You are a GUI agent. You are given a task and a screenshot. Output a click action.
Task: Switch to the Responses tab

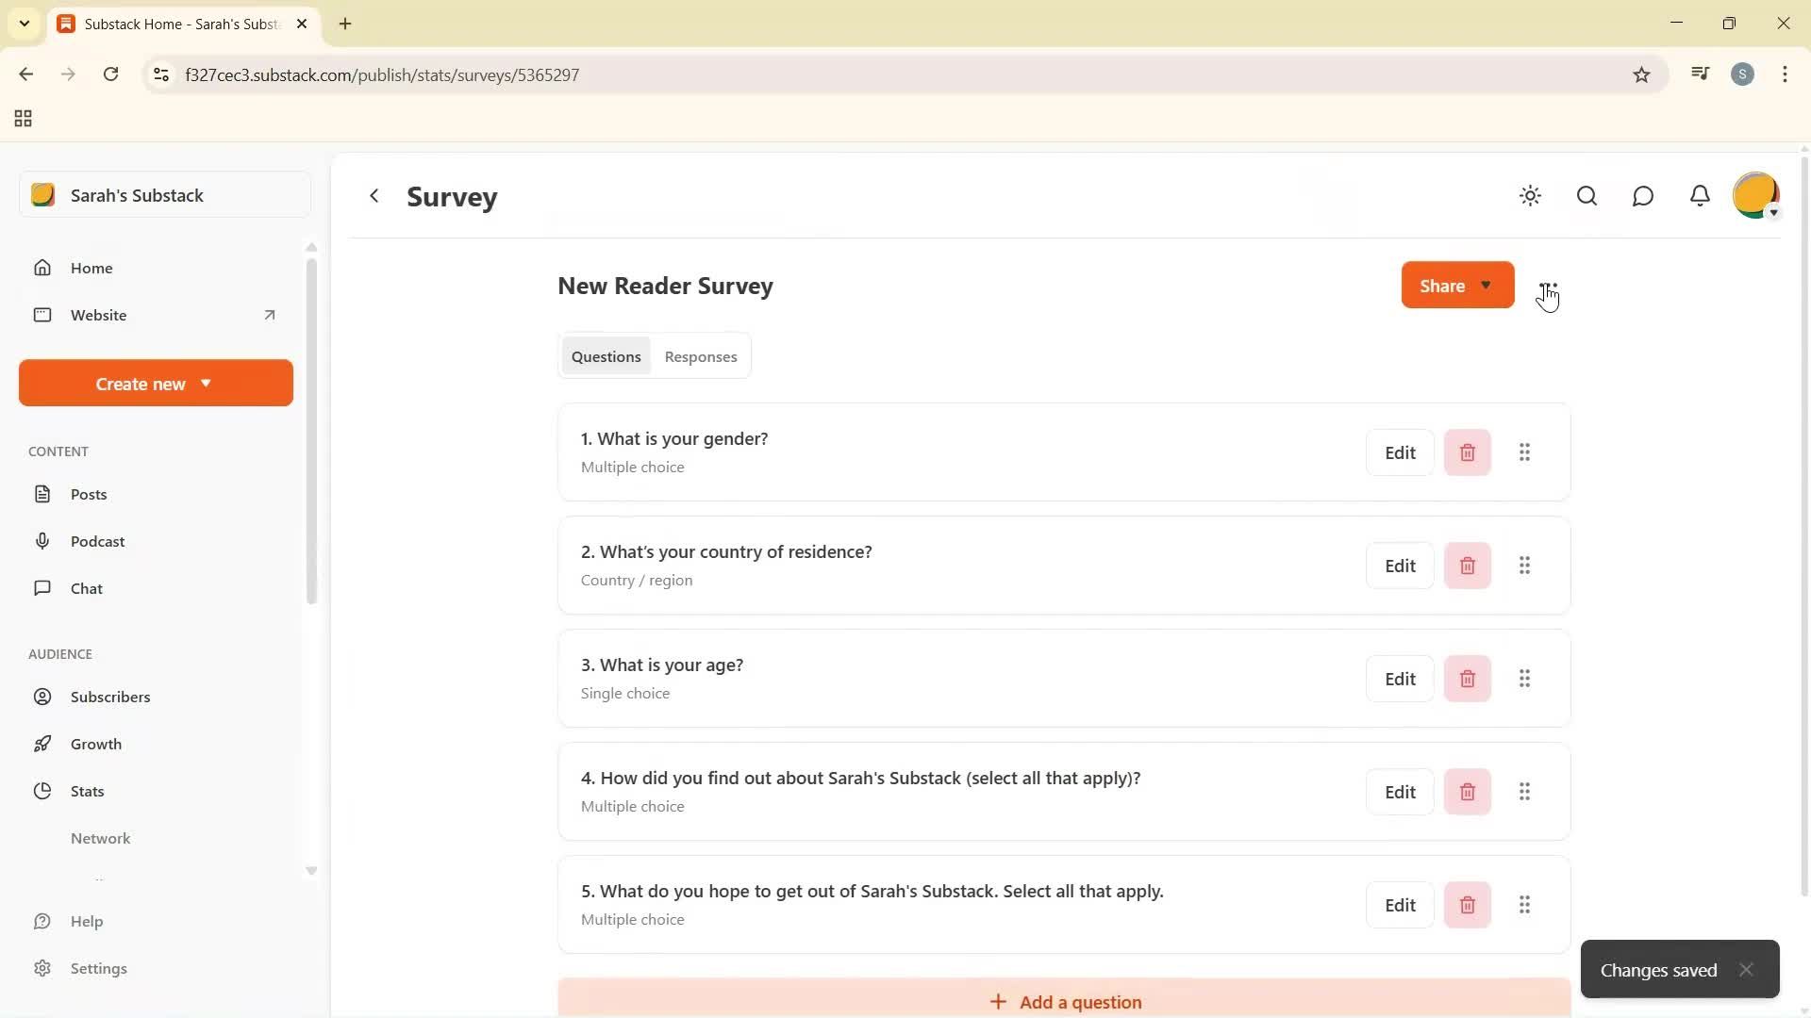pyautogui.click(x=701, y=356)
